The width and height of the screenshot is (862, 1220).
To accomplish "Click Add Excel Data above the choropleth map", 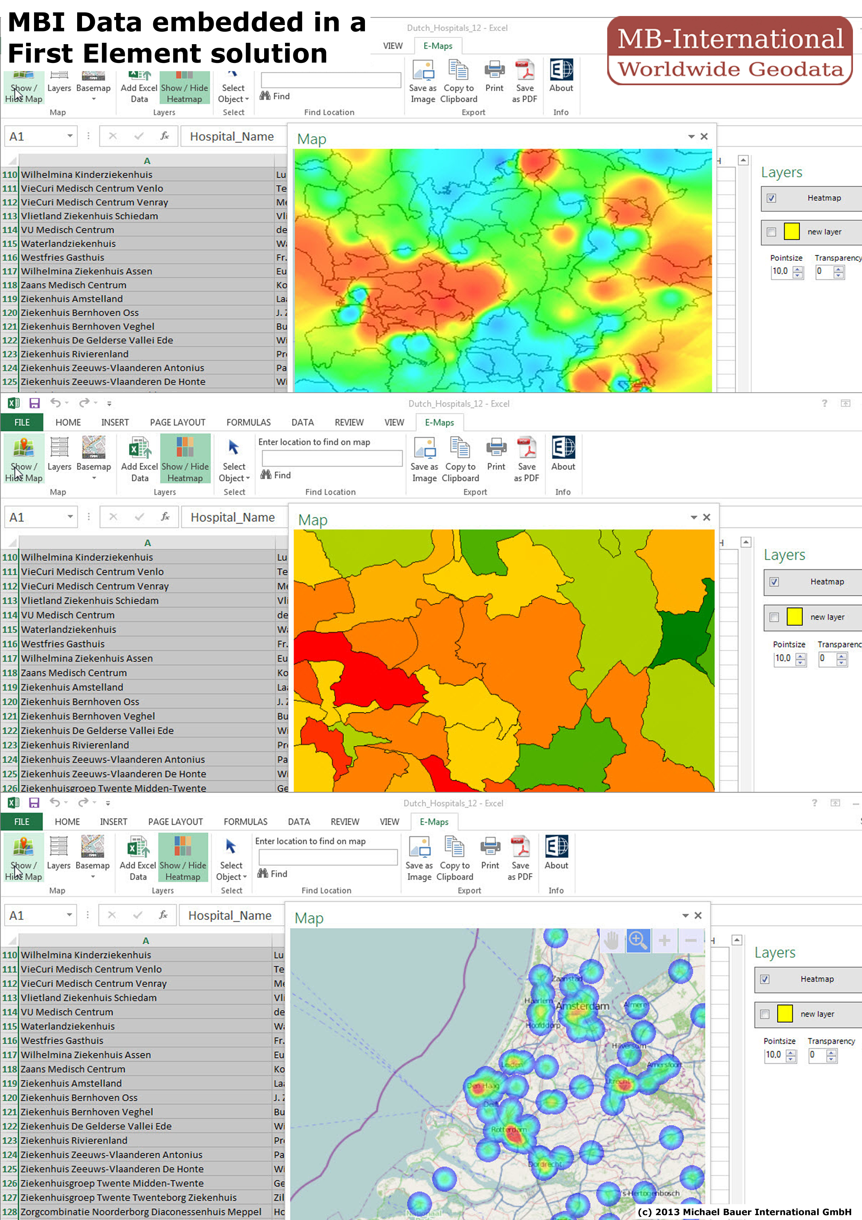I will tap(139, 459).
